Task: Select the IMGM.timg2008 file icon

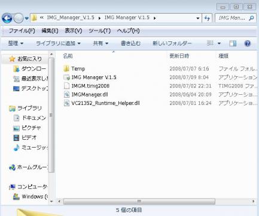Action: [66, 86]
